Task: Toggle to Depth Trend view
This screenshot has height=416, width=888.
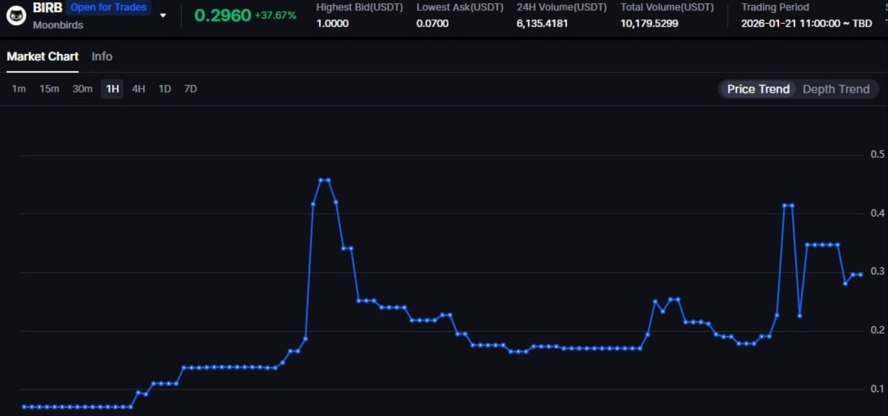Action: tap(836, 89)
